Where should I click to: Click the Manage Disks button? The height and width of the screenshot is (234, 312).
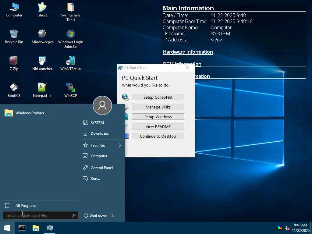158,107
